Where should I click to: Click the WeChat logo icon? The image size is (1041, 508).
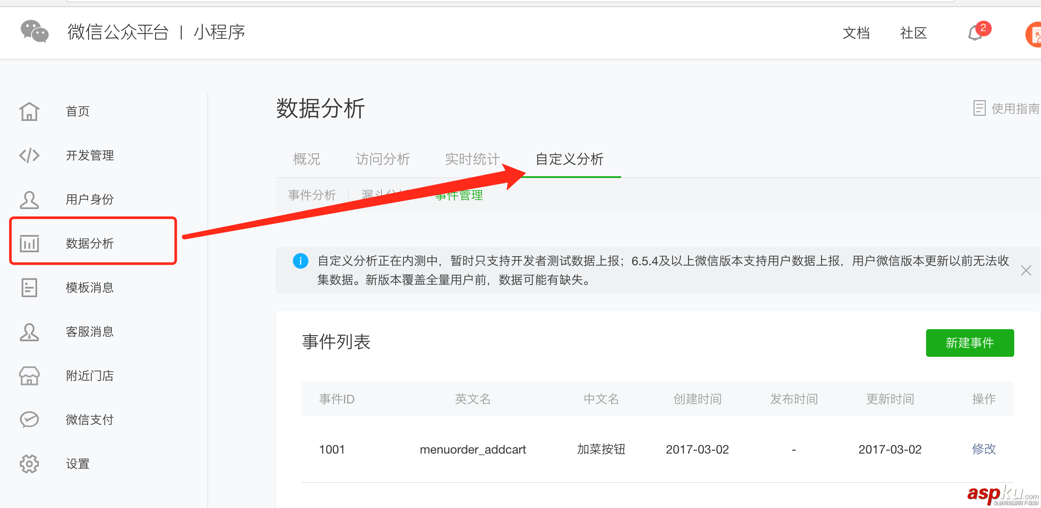(x=35, y=32)
